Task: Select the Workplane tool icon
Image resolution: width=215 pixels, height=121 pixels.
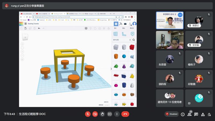Action: [116, 34]
